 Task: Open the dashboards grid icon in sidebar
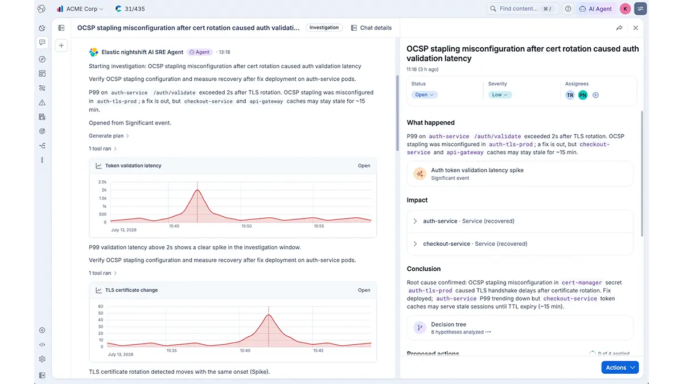pyautogui.click(x=42, y=73)
